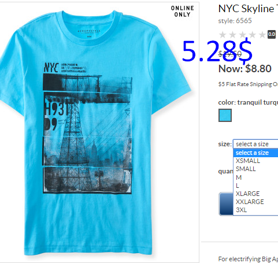Click the $5 Flat Rate Shipping text

(x=248, y=84)
